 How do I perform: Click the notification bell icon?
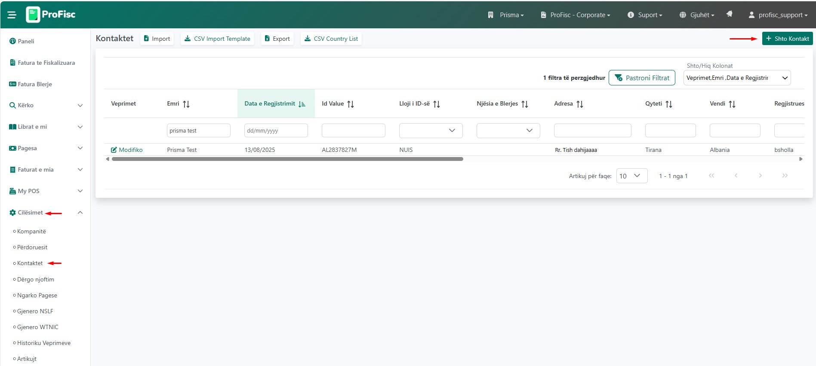(729, 14)
